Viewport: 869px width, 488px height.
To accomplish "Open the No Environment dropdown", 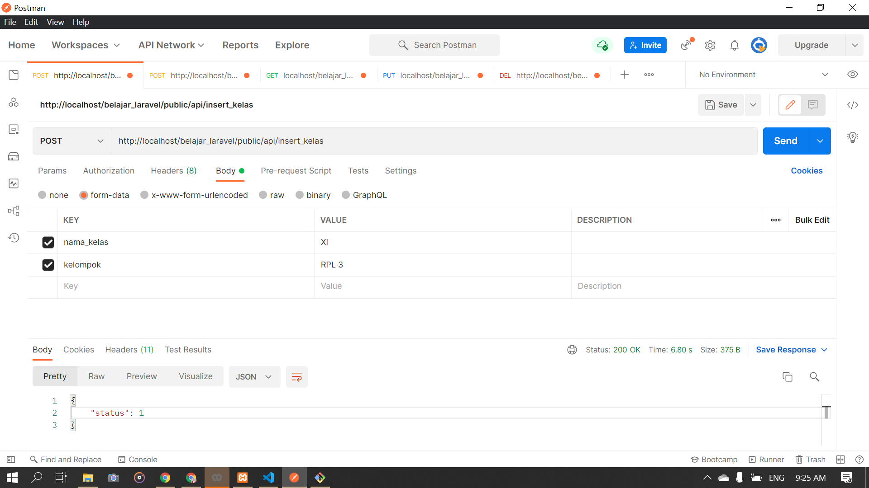I will (x=763, y=75).
